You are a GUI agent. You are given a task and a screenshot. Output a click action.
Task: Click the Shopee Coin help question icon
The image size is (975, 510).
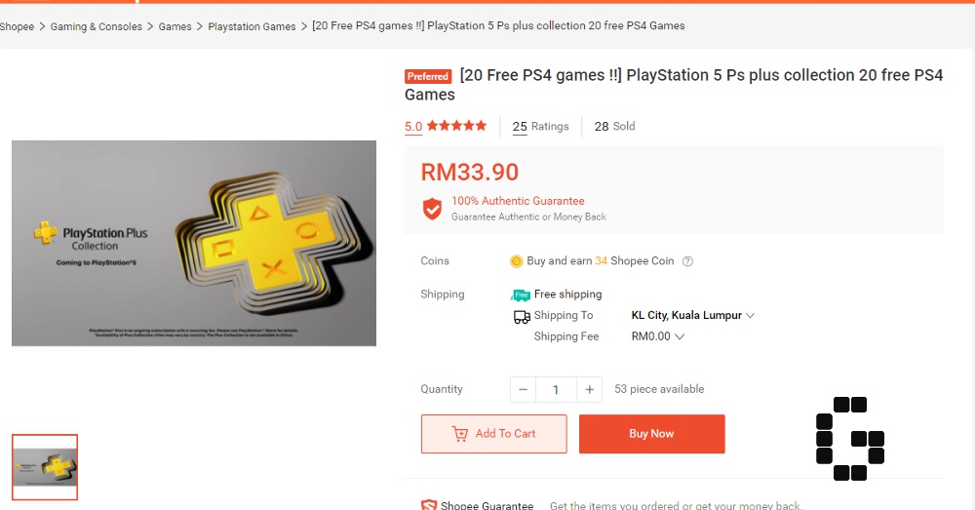coord(687,261)
